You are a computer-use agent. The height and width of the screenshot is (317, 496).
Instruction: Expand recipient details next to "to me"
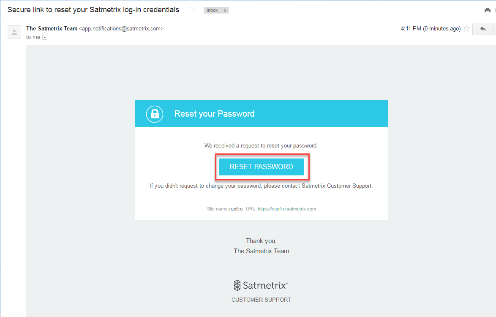click(45, 37)
